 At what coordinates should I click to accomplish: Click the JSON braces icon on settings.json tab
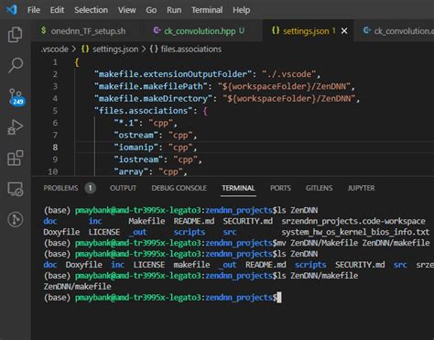coord(276,30)
